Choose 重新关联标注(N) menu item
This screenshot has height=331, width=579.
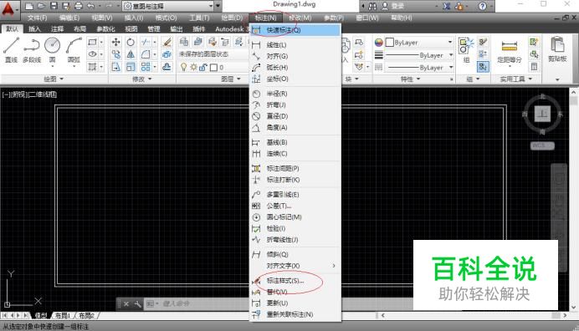click(295, 314)
